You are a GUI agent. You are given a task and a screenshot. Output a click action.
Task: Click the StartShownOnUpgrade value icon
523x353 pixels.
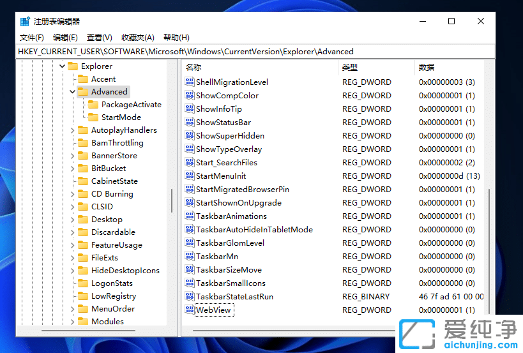click(190, 202)
